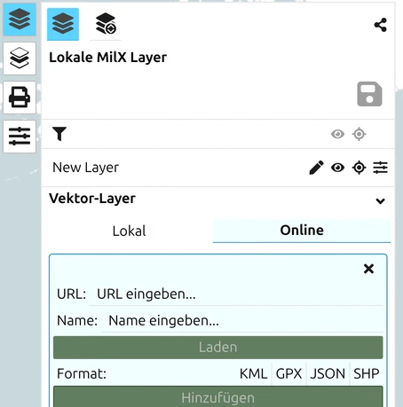Image resolution: width=403 pixels, height=407 pixels.
Task: Focus the URL eingeben field
Action: [x=236, y=294]
